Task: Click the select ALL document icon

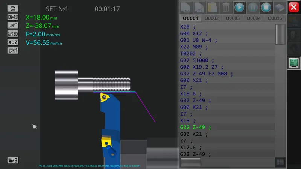Action: tap(186, 8)
